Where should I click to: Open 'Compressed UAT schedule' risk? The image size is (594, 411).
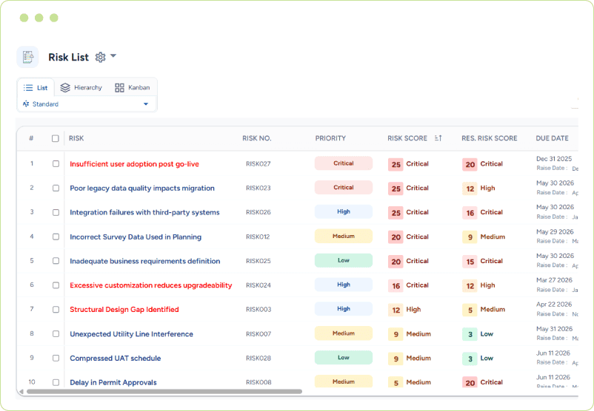pos(115,359)
